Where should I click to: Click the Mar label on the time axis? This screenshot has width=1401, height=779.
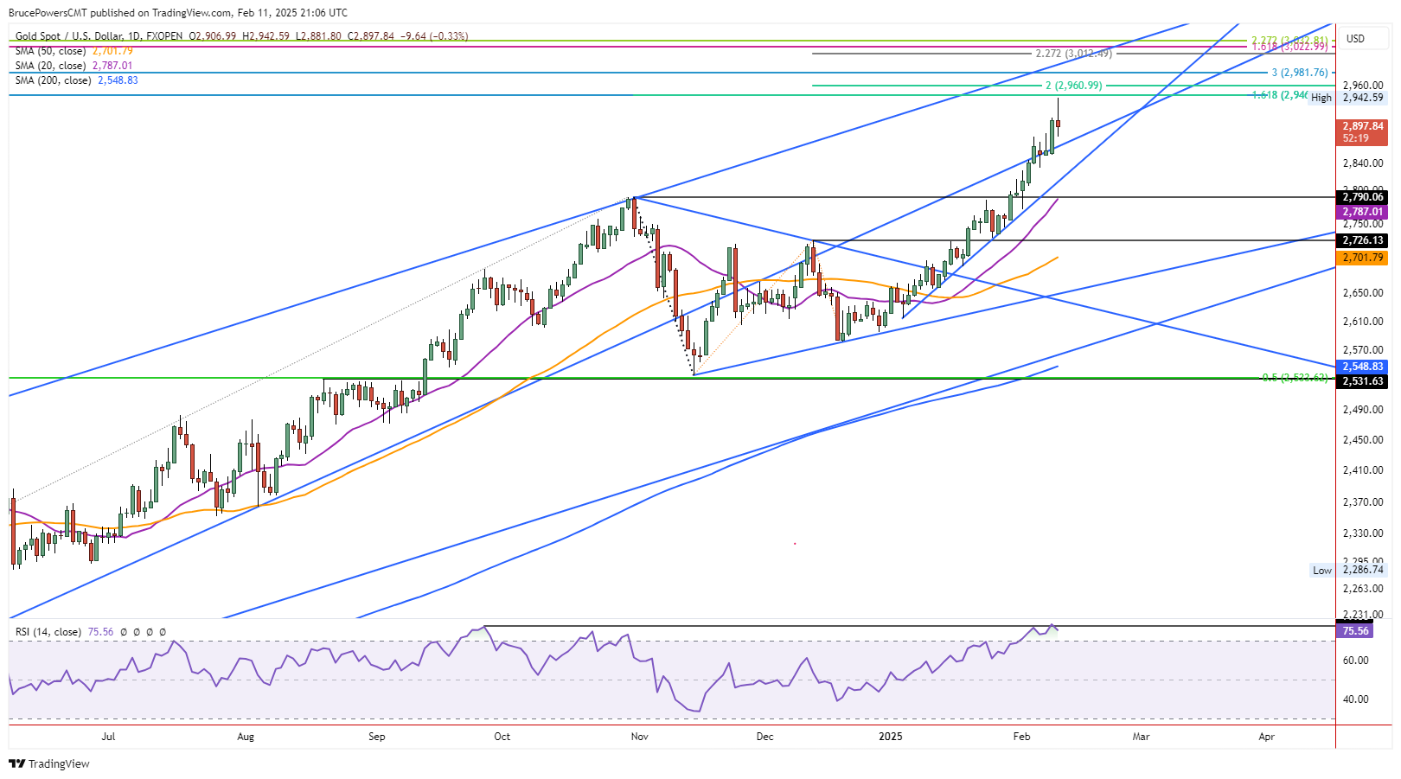pyautogui.click(x=1142, y=737)
